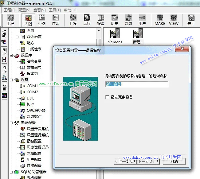Screen dimensions: 200x179
Task: Expand the 命令语言 tree node
Action: 17,37
